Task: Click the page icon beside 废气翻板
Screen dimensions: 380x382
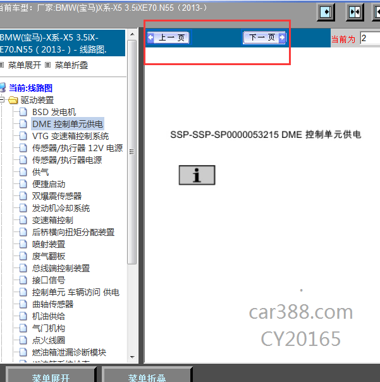Action: (23, 256)
